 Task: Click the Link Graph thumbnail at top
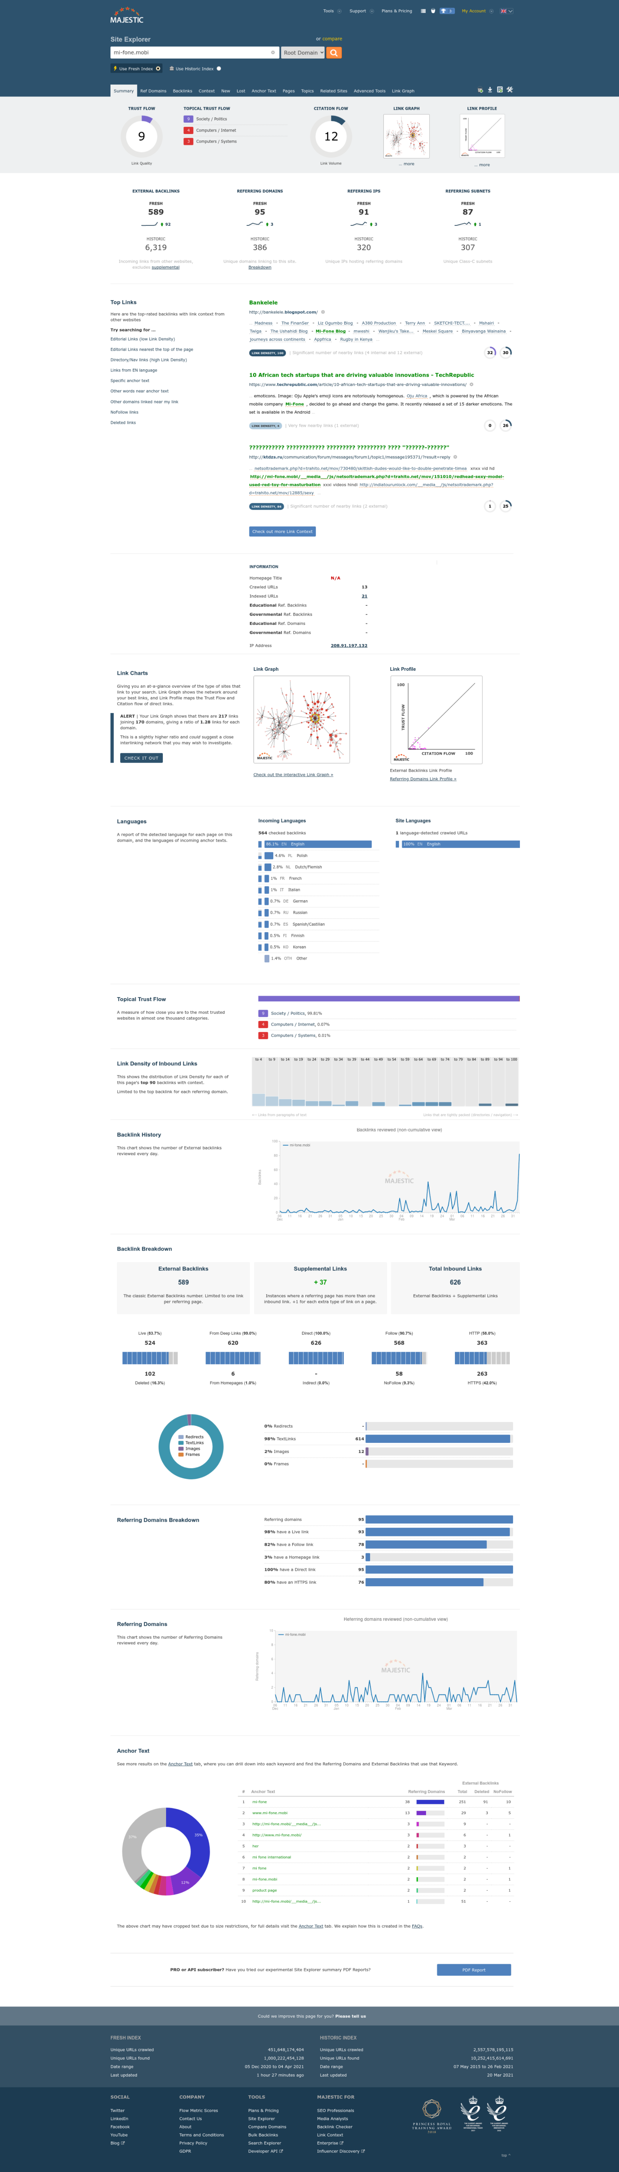(x=406, y=136)
